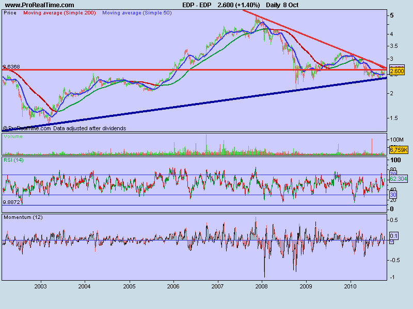Click the 2009 year label on time axis

click(306, 286)
